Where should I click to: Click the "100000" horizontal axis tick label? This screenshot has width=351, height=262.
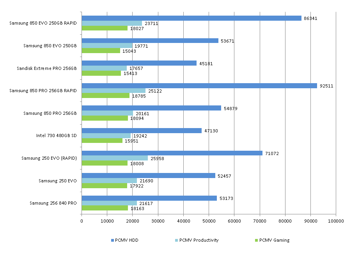336,221
